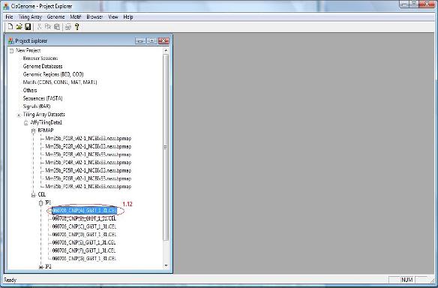
Task: Open the Genome menu
Action: click(x=55, y=17)
